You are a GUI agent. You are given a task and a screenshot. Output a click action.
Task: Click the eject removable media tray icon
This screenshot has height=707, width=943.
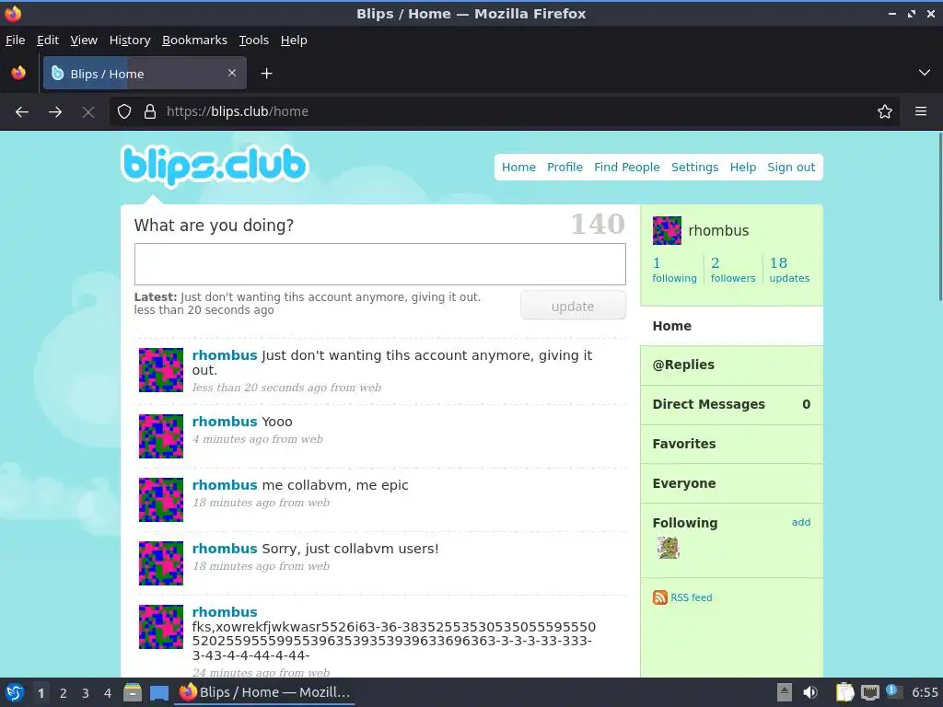pyautogui.click(x=785, y=692)
